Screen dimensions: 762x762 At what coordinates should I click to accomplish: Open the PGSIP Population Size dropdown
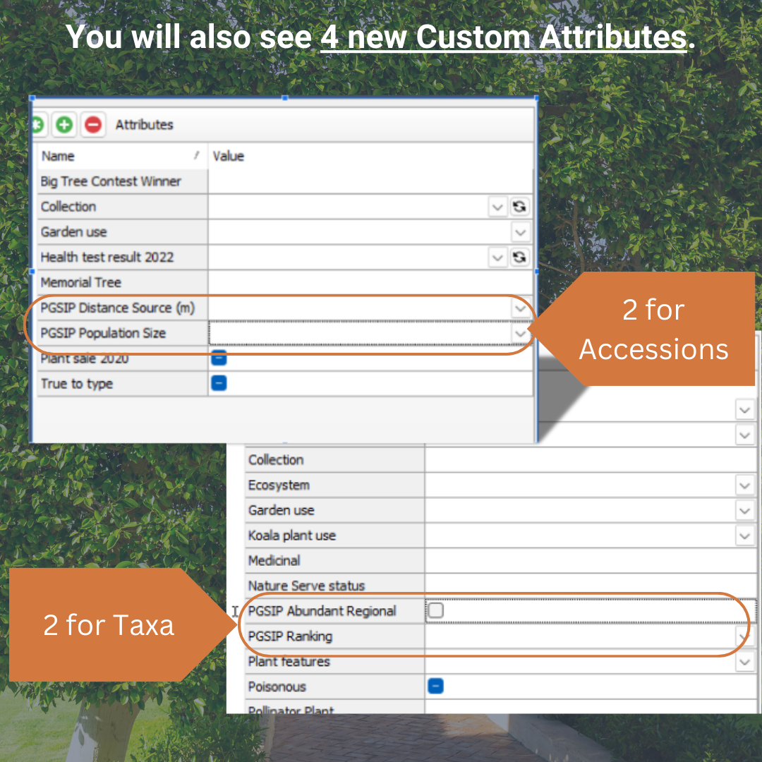click(521, 333)
